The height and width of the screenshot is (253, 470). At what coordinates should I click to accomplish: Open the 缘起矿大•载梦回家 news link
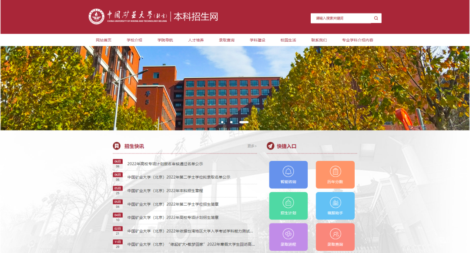[191, 244]
